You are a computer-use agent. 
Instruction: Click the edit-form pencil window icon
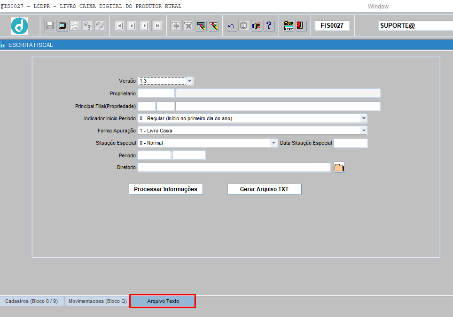(x=201, y=26)
